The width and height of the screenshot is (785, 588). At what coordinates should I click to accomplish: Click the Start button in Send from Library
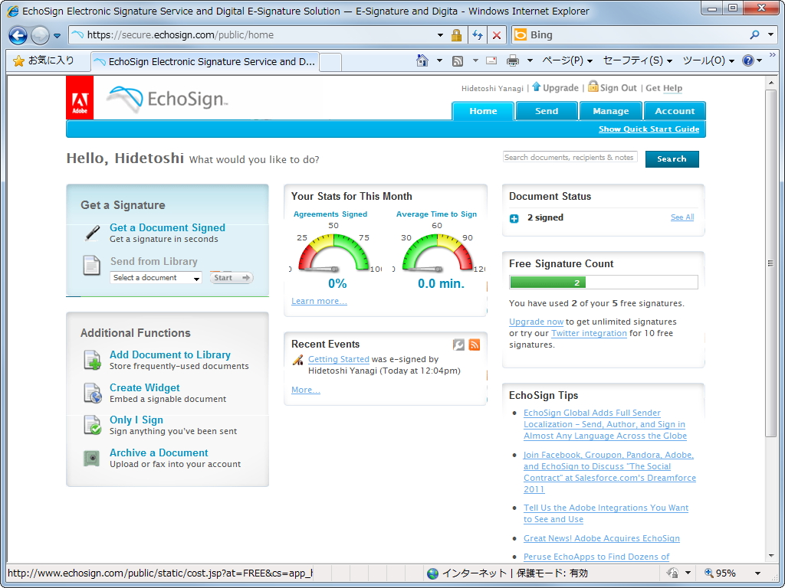tap(232, 278)
